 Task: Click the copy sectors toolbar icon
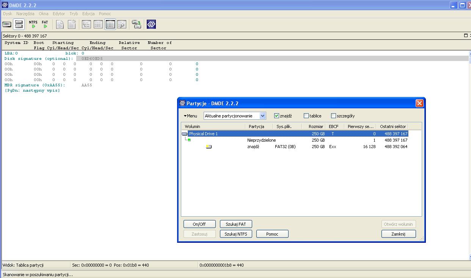coord(136,24)
